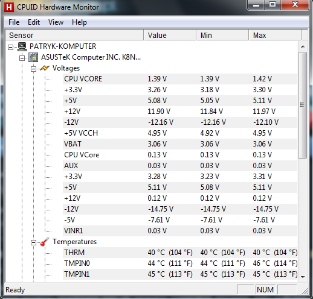
Task: Click the 46 °C (114 °F) max cell
Action: (x=275, y=263)
